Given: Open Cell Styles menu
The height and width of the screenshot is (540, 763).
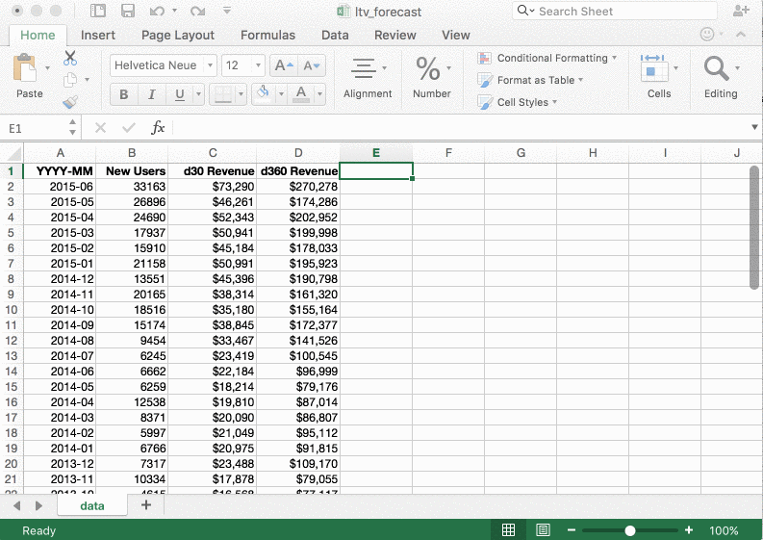Looking at the screenshot, I should click(517, 102).
